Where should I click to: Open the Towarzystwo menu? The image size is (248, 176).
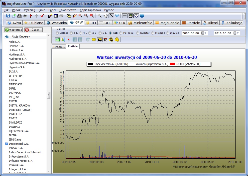click(x=68, y=10)
